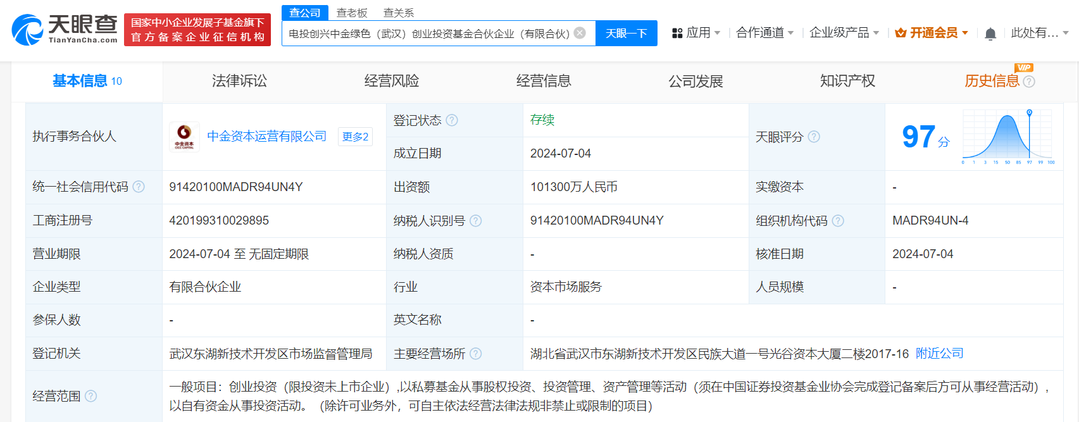Click the help icon beside 天眼评分
This screenshot has height=422, width=1079.
coord(814,137)
